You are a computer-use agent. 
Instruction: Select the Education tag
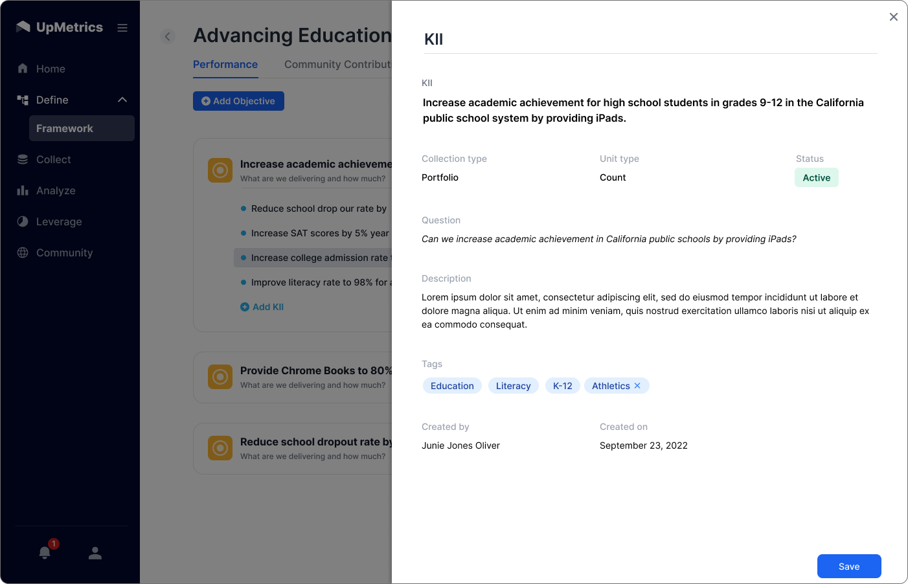452,386
